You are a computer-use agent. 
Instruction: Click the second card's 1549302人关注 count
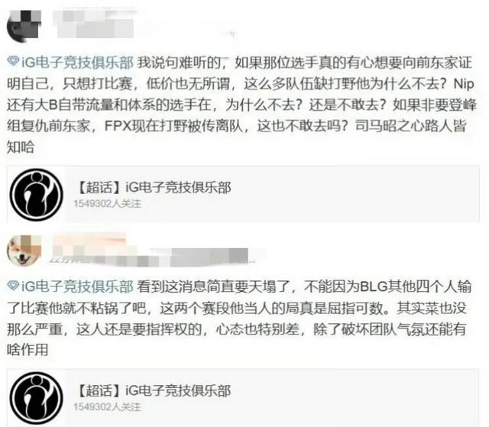(x=107, y=407)
